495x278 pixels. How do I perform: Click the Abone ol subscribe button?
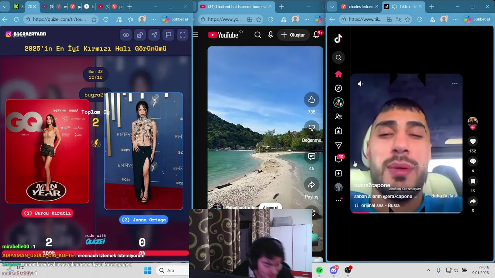click(x=270, y=207)
